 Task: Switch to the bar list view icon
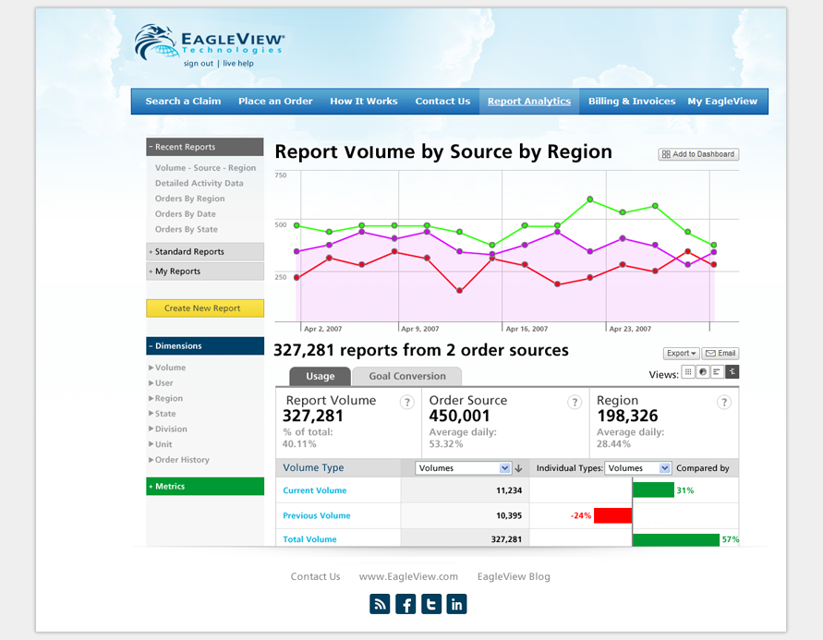click(717, 372)
